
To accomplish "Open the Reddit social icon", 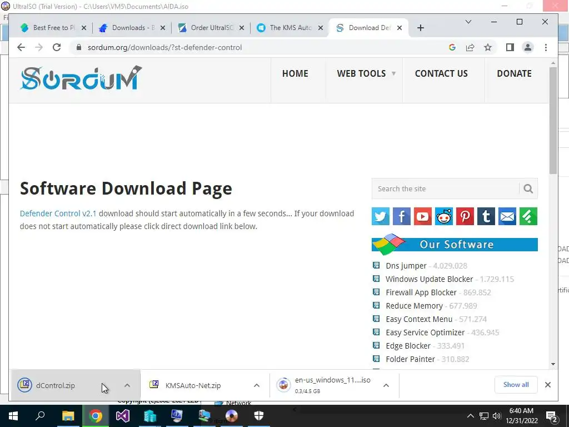I will (x=444, y=216).
